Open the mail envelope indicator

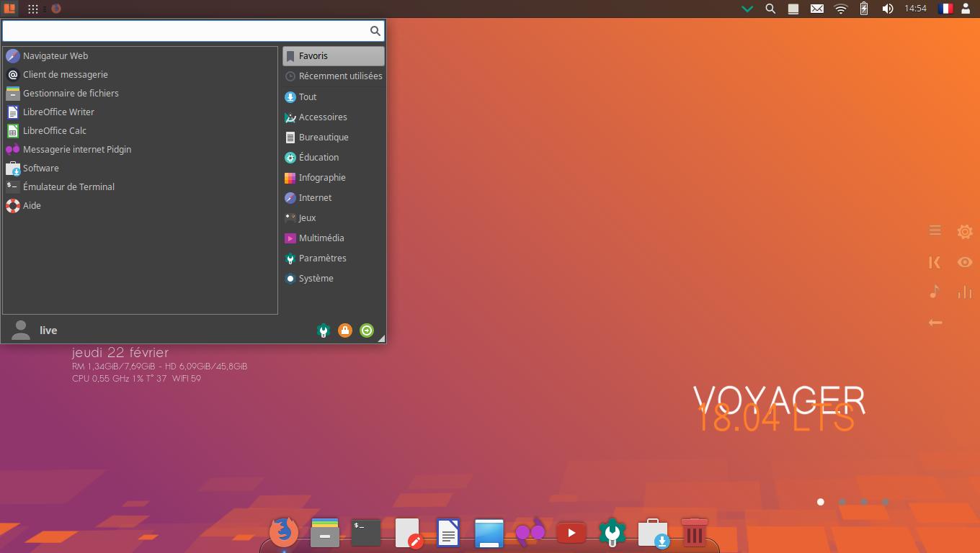(x=817, y=9)
